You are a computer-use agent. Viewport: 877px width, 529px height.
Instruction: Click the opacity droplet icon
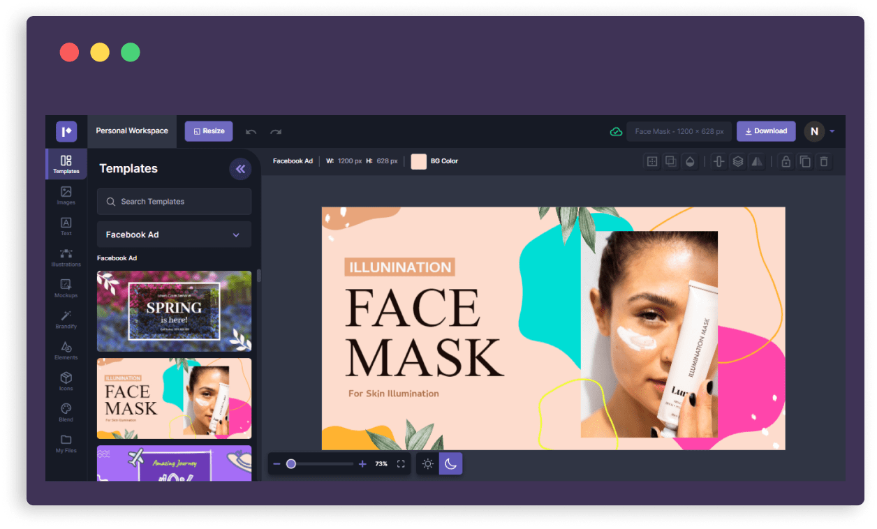tap(690, 161)
